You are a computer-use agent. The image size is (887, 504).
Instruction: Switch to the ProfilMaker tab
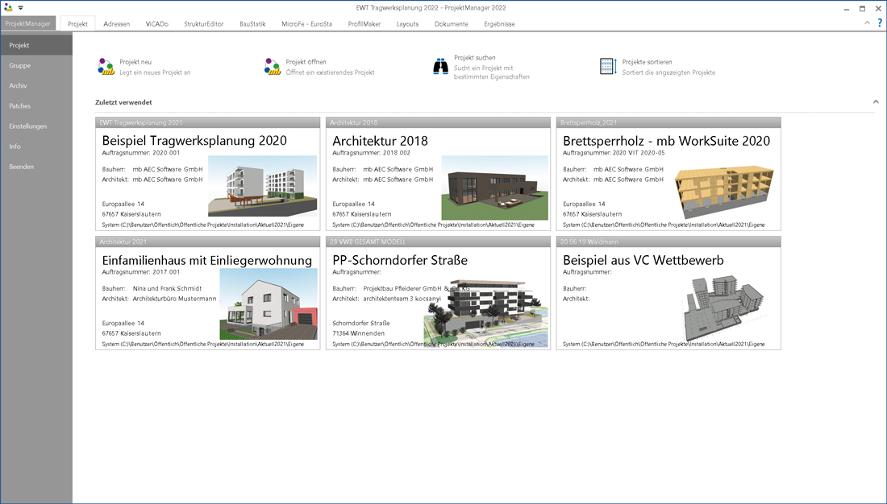[x=364, y=23]
